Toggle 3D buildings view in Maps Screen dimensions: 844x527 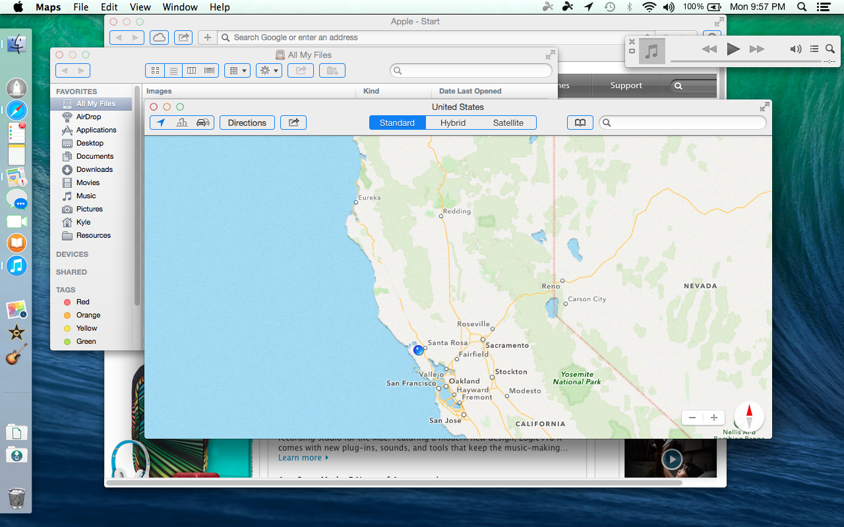tap(182, 123)
